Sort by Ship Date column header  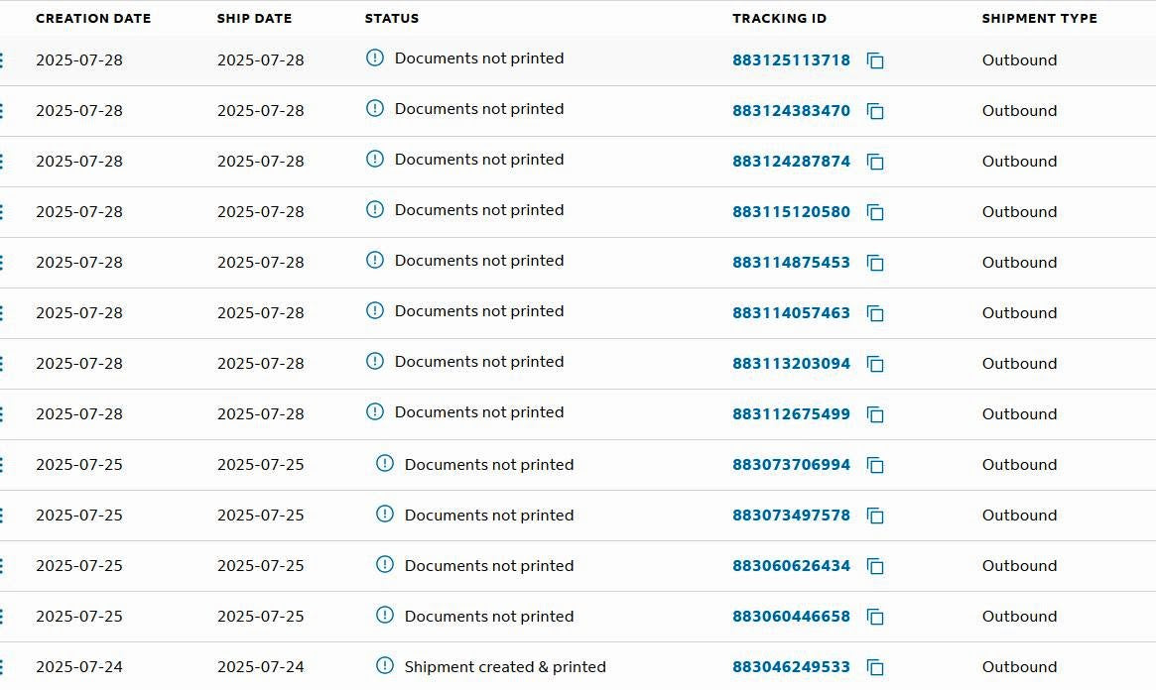254,19
